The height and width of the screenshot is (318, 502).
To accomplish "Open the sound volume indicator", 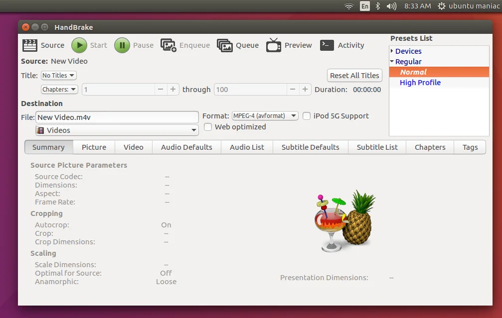I will point(391,6).
